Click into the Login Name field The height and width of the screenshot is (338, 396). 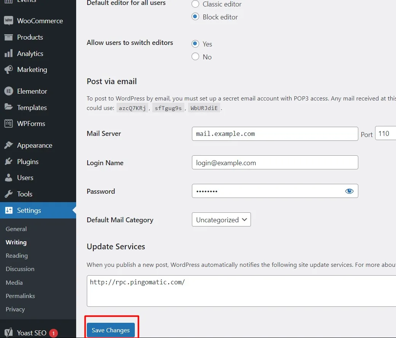point(275,163)
